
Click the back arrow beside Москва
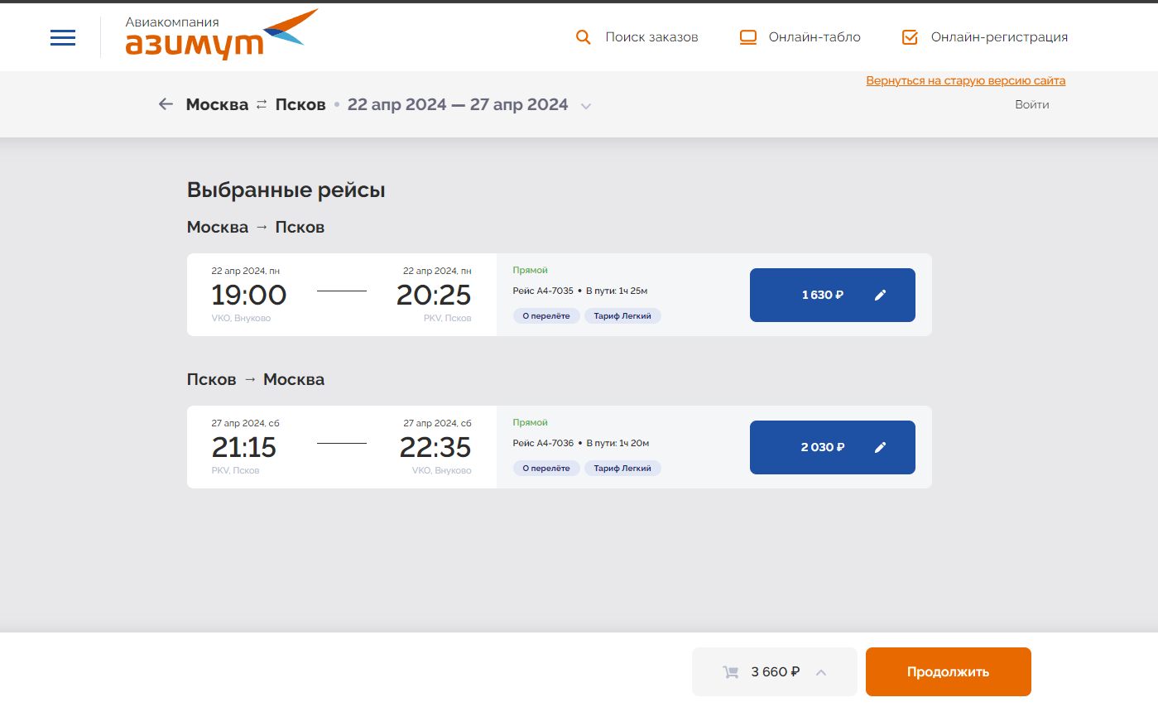166,104
